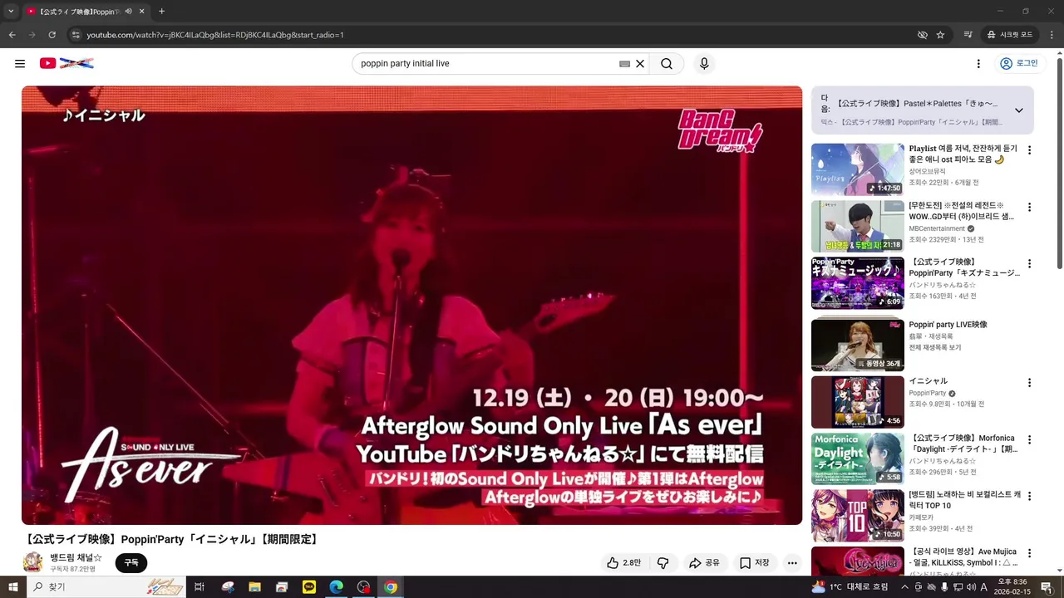Open the YouTube hamburger guide menu

(20, 64)
